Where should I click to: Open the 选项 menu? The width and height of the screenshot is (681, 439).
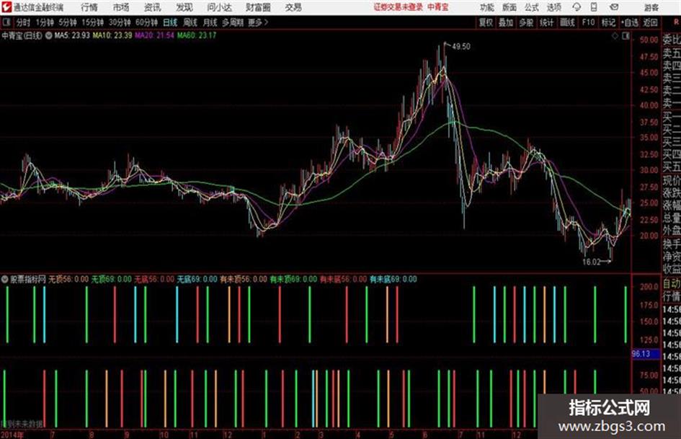pos(554,7)
